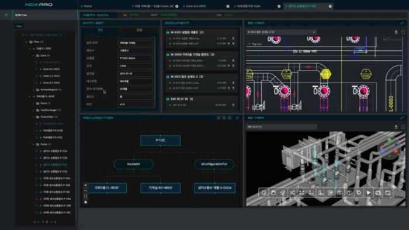
Task: Go to page 2 of BOM tree
Action: coord(47,222)
